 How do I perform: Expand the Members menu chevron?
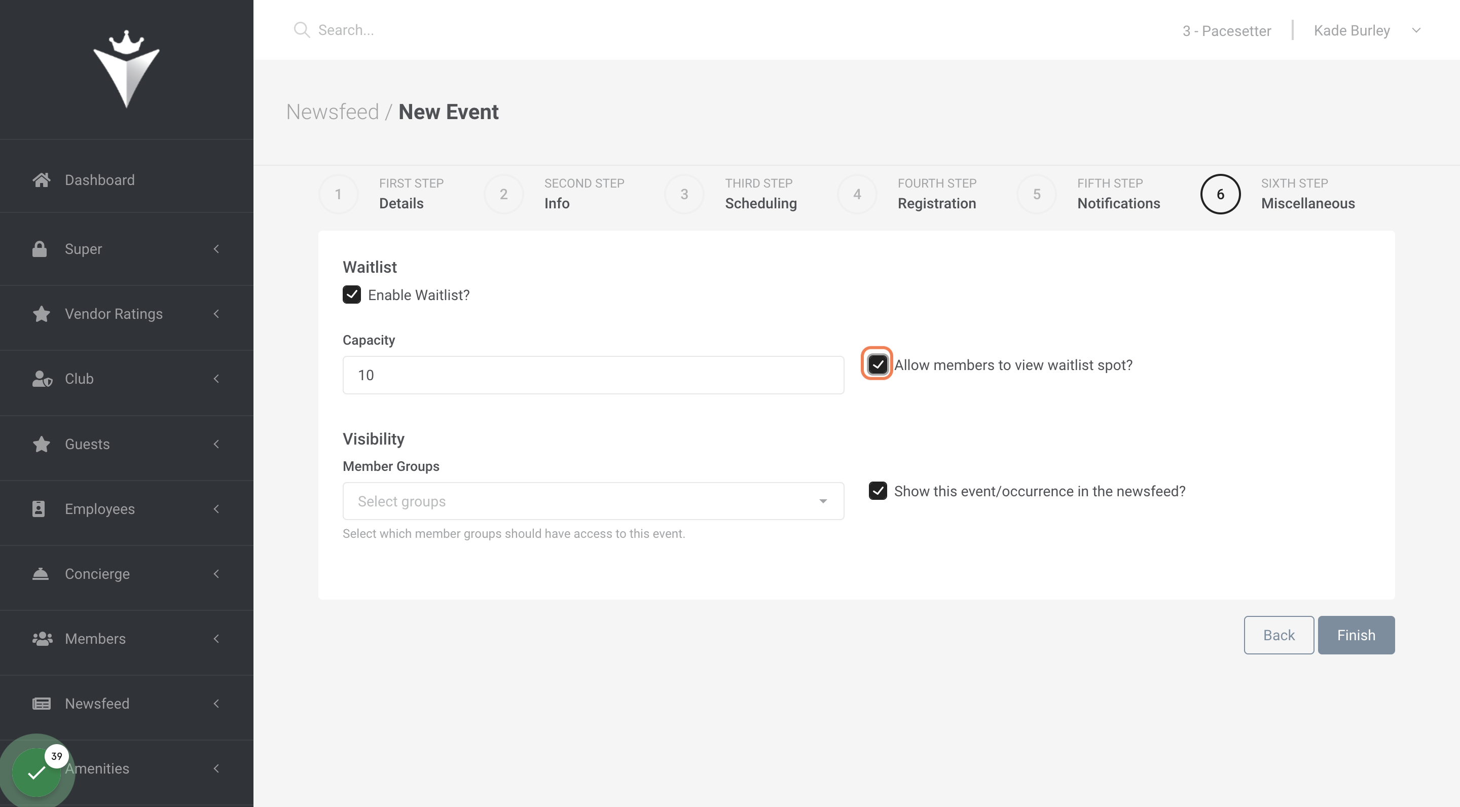coord(216,639)
